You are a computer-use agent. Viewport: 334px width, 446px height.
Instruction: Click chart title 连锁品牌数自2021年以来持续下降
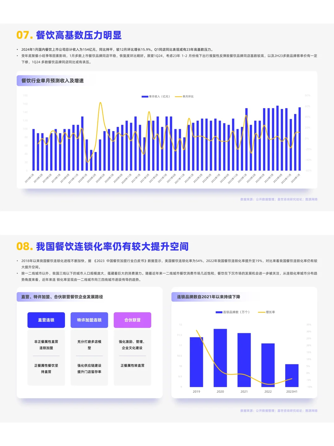coord(208,297)
